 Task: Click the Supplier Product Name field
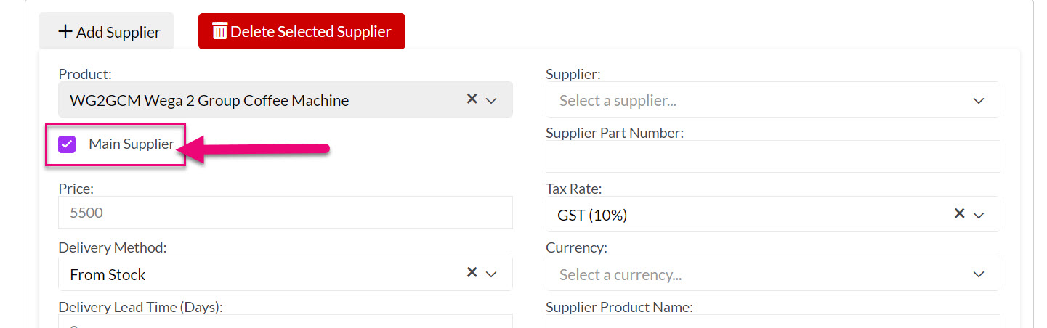point(772,321)
